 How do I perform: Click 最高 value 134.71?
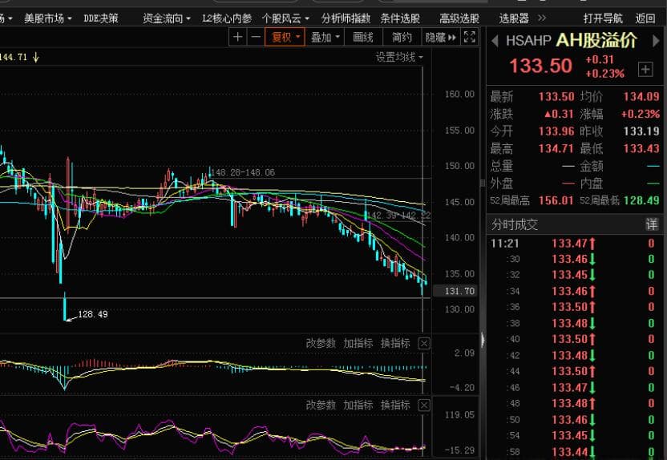[x=556, y=148]
